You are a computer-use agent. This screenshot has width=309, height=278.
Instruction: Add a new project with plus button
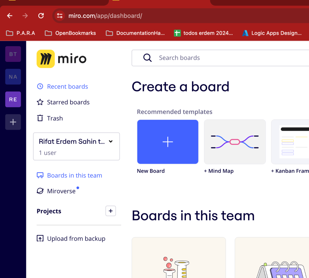[x=111, y=211]
